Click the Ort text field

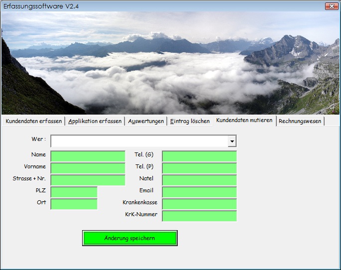[x=74, y=204]
